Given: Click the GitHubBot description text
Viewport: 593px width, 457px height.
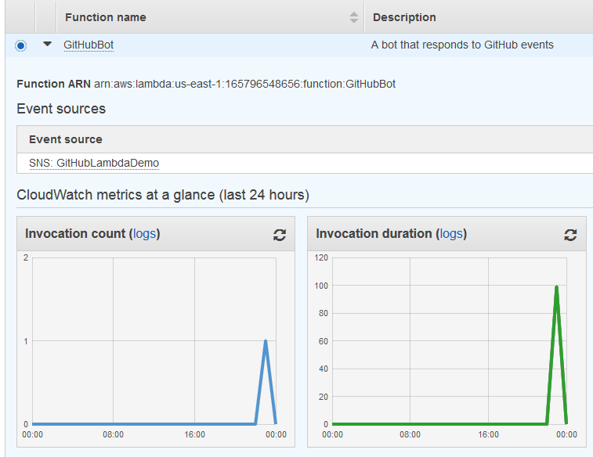Looking at the screenshot, I should [462, 45].
